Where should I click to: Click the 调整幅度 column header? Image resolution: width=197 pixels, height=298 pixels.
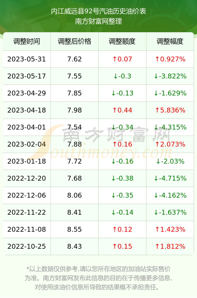tap(170, 41)
